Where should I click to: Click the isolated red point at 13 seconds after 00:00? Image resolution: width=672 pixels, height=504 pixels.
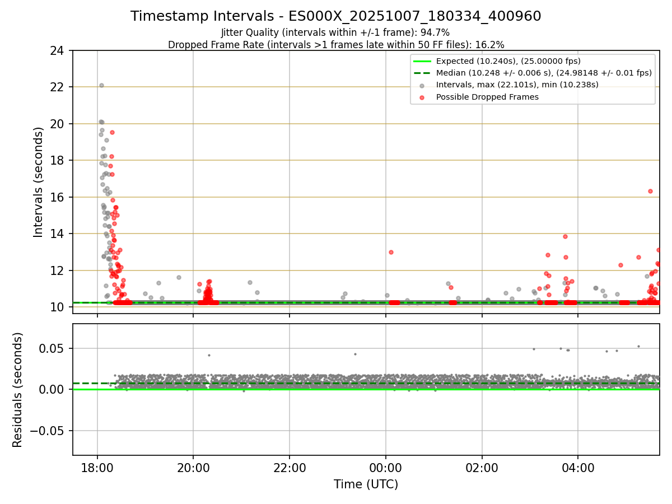point(391,252)
